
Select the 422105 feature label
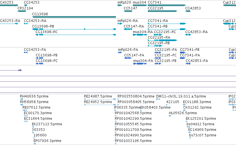pos(173,102)
